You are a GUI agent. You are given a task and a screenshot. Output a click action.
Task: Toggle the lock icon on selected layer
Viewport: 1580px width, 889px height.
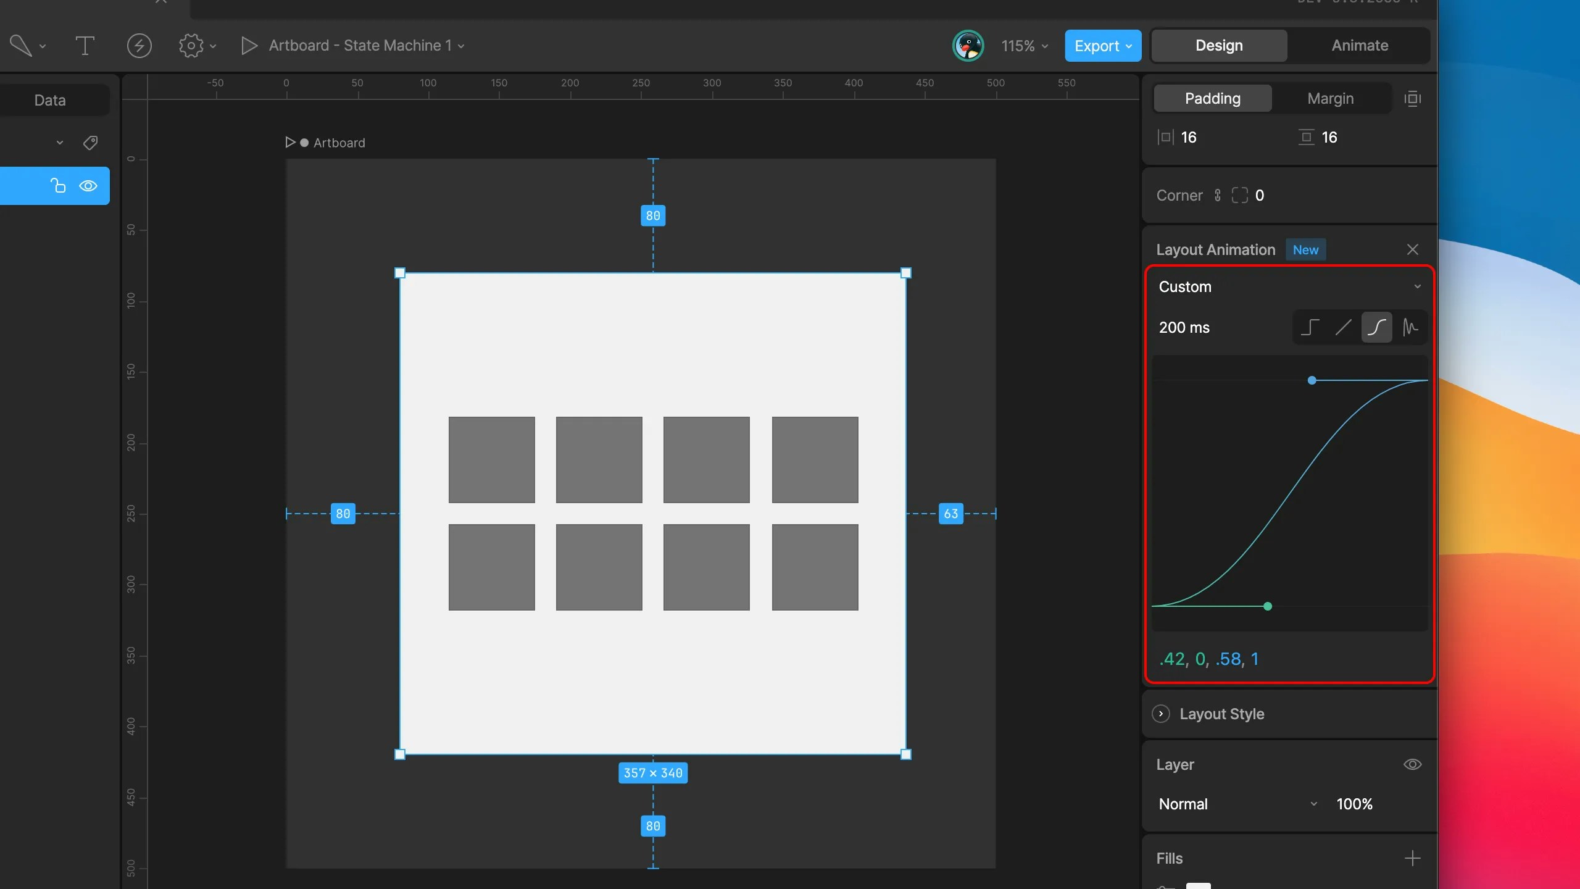(57, 186)
